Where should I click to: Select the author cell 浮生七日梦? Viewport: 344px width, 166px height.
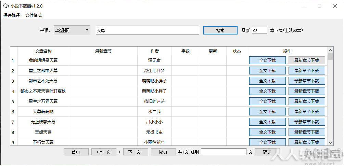tap(155, 70)
